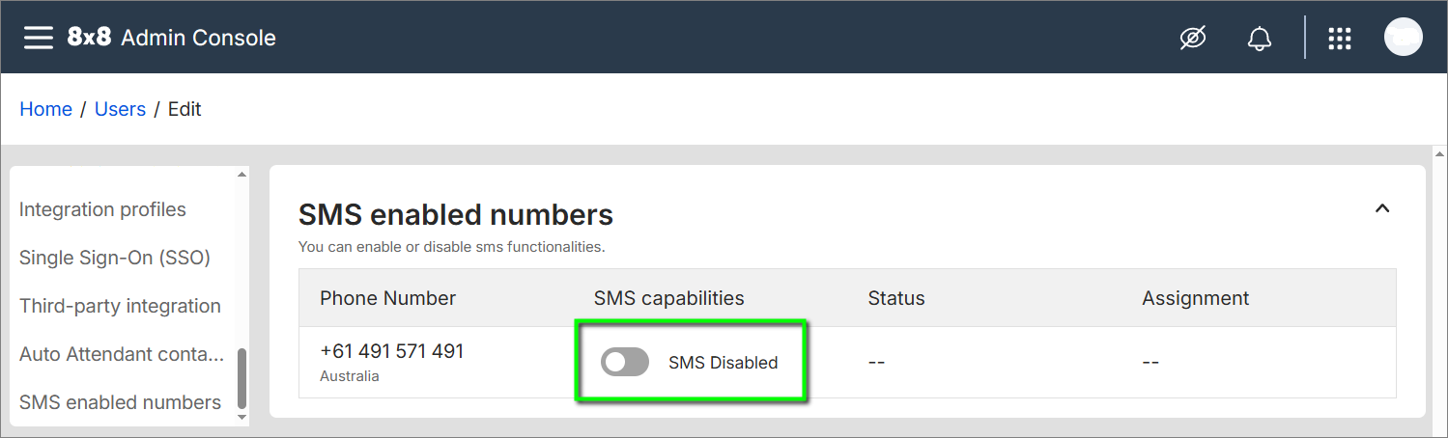Enable SMS for +61 491 571 491
Viewport: 1448px width, 438px height.
point(625,363)
